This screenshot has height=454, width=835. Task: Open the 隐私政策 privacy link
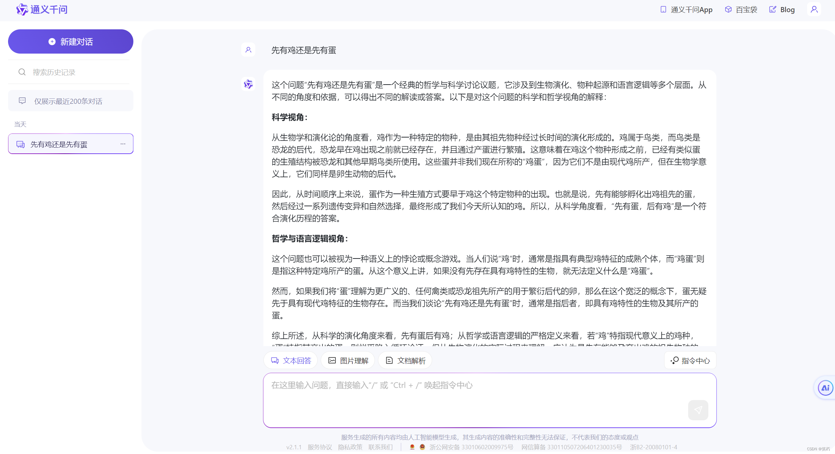click(350, 447)
